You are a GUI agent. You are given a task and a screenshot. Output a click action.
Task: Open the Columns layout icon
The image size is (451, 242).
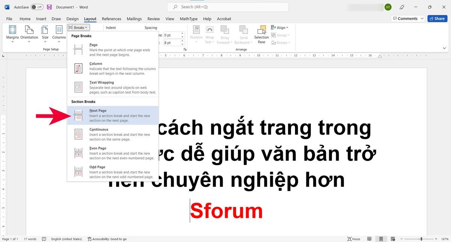[59, 30]
